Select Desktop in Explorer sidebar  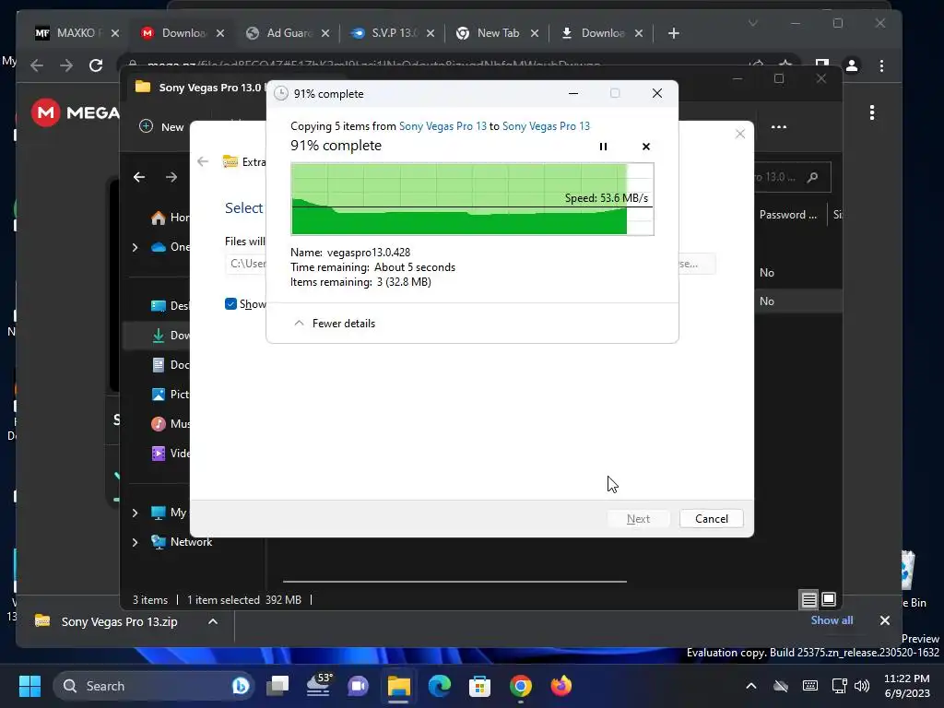pos(170,306)
